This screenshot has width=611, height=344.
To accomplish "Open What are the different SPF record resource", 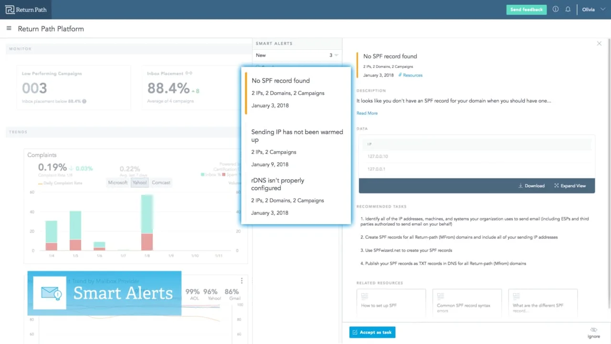I will (x=543, y=302).
